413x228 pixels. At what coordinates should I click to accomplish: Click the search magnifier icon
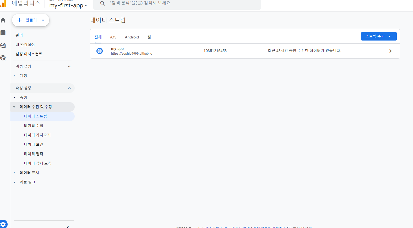102,3
